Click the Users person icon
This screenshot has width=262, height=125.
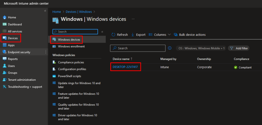(5, 66)
